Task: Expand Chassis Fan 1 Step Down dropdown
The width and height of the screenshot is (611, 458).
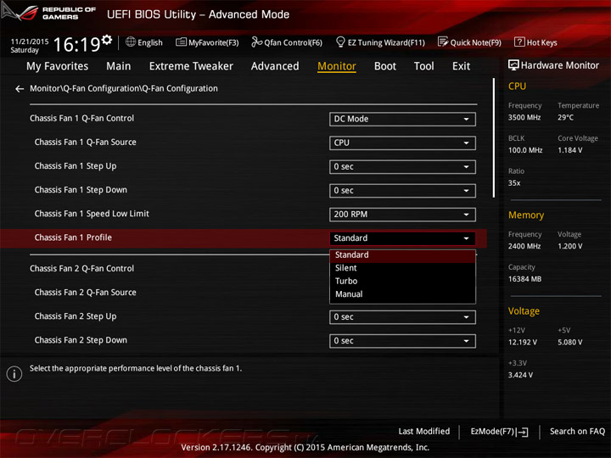Action: pos(402,191)
